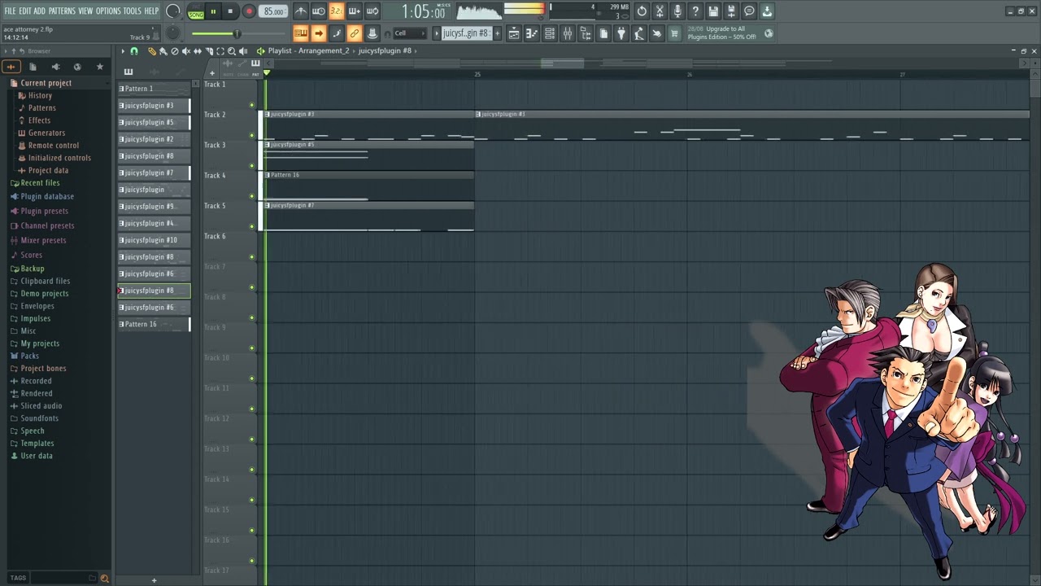The height and width of the screenshot is (586, 1041).
Task: Toggle typing keyboard to piano
Action: click(301, 33)
